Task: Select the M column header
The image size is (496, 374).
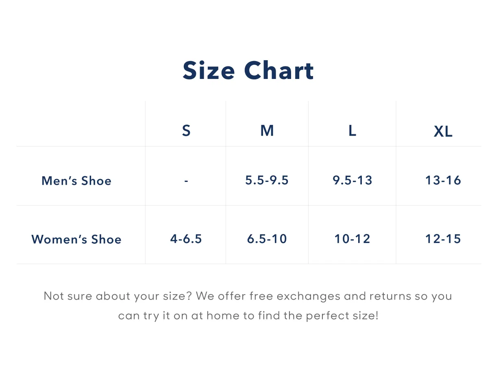Action: [267, 131]
